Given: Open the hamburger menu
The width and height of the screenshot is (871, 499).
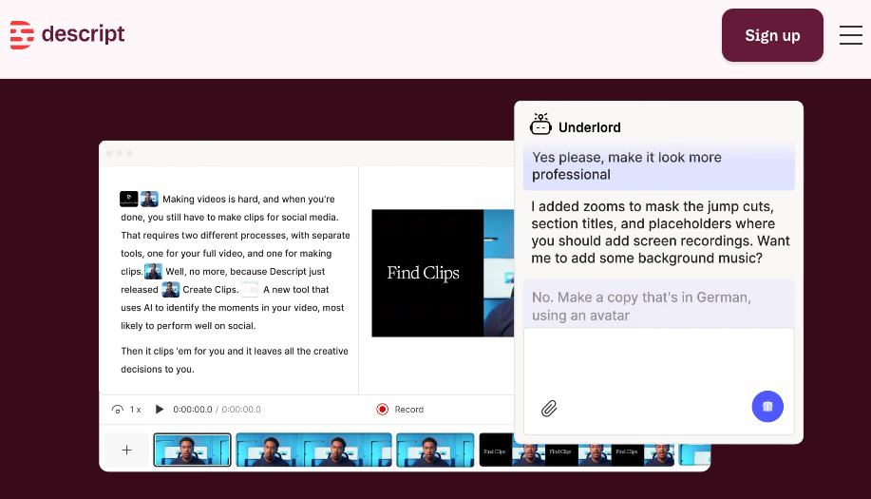Looking at the screenshot, I should tap(850, 35).
